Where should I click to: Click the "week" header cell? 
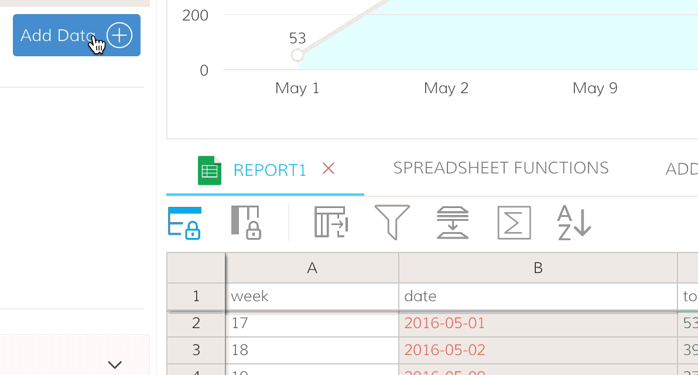coord(312,296)
